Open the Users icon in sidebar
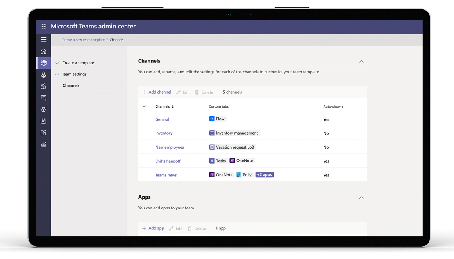 coord(43,86)
